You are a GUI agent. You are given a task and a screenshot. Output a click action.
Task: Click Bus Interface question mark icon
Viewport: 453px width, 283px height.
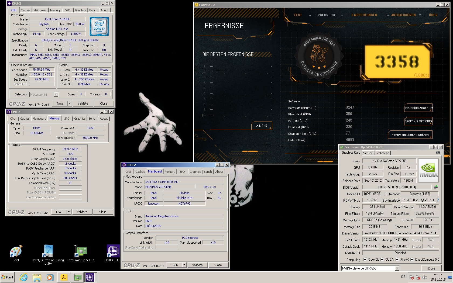[438, 200]
